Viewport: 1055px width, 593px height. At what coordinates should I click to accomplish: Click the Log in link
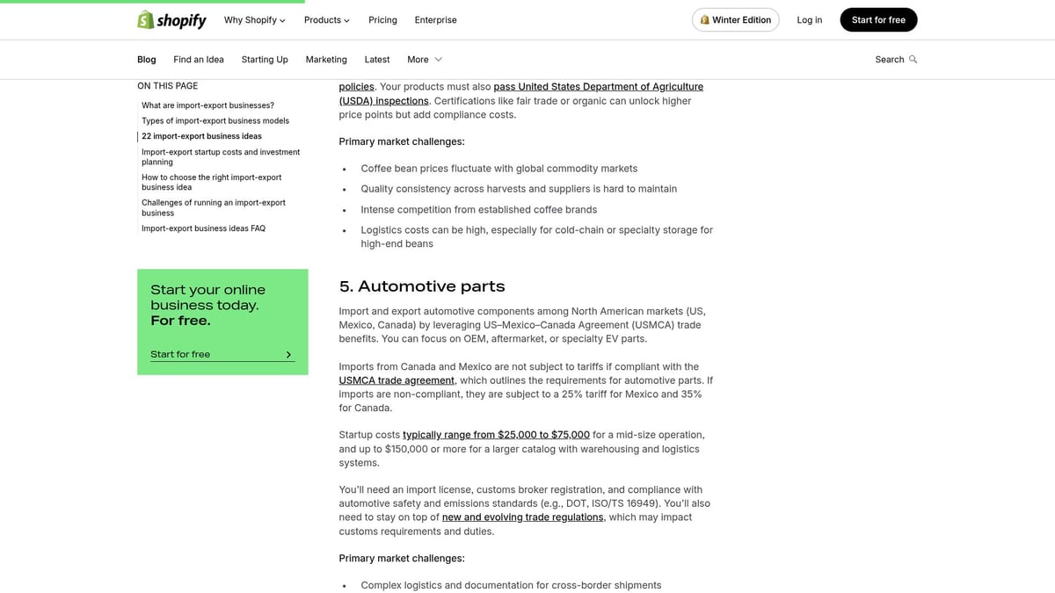click(809, 19)
